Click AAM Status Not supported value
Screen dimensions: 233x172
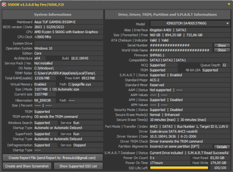160,90
